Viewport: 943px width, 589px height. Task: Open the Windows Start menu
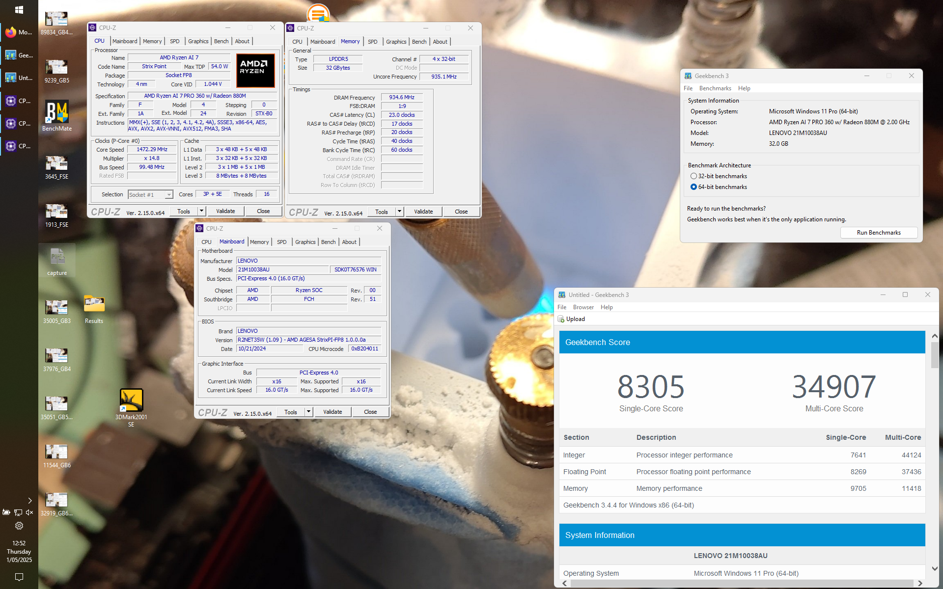tap(19, 9)
